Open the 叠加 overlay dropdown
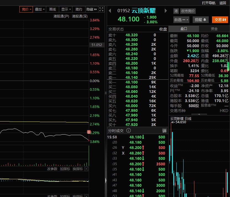Screen dimensions: 230x197 (40, 9)
